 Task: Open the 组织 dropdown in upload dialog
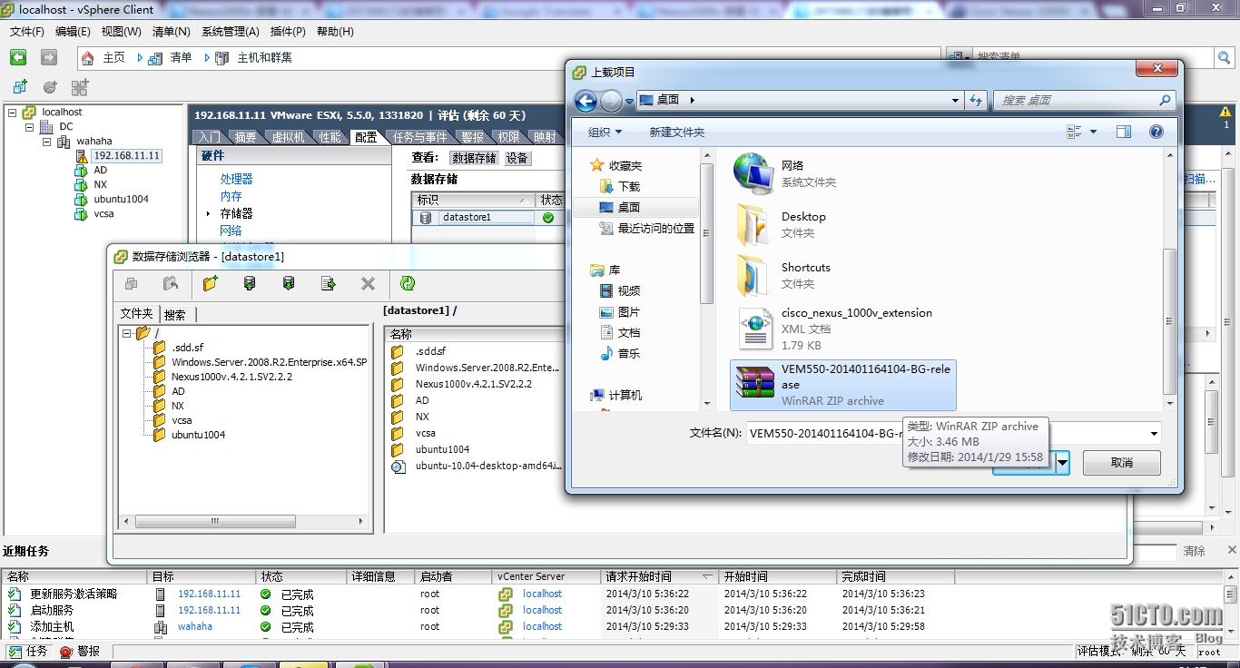point(605,132)
